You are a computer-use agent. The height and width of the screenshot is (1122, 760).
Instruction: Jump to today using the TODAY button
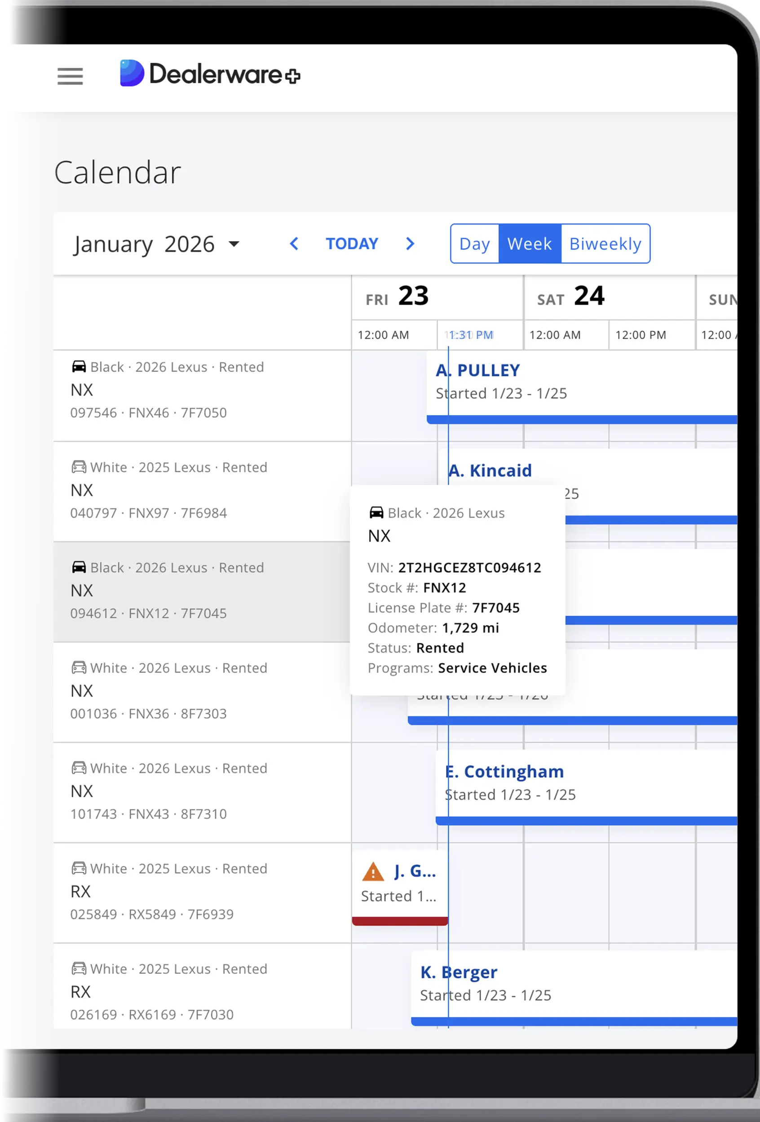[352, 243]
